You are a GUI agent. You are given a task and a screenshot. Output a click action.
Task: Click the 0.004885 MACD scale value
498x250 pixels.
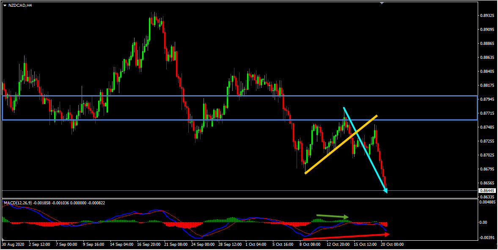tap(488, 202)
